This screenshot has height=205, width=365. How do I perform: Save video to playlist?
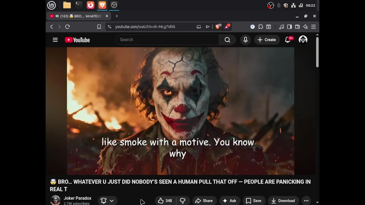pyautogui.click(x=254, y=201)
